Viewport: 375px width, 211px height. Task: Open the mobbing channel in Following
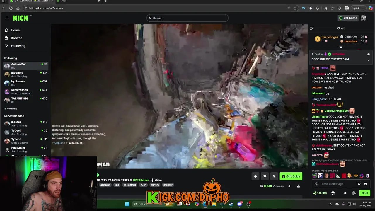tap(26, 74)
